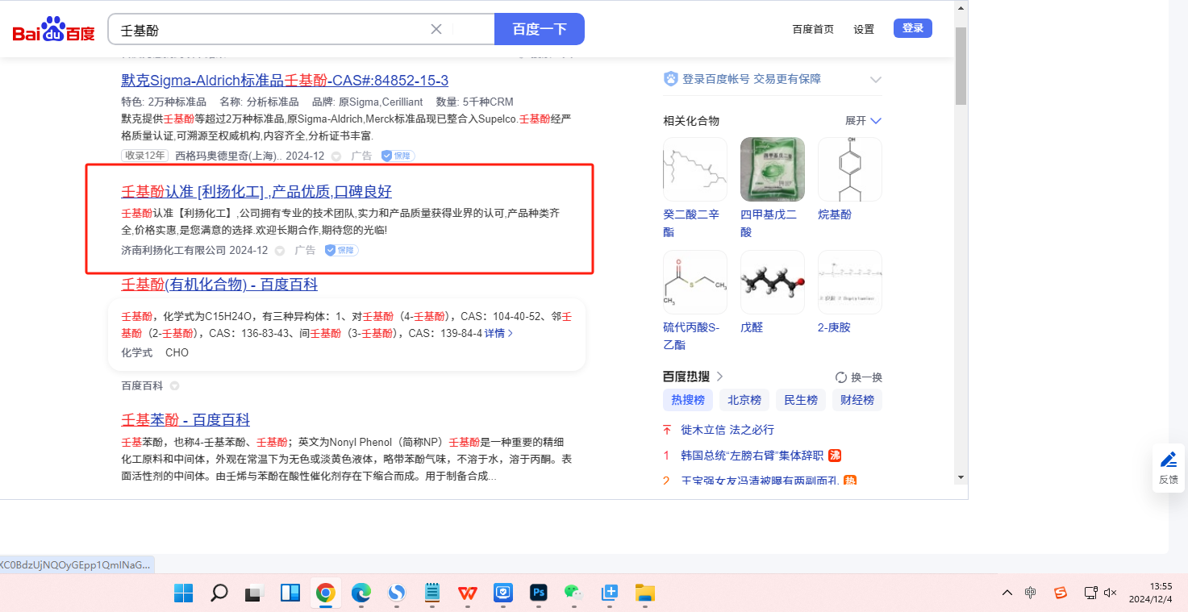Switch to the 北京榜 tab

click(744, 400)
